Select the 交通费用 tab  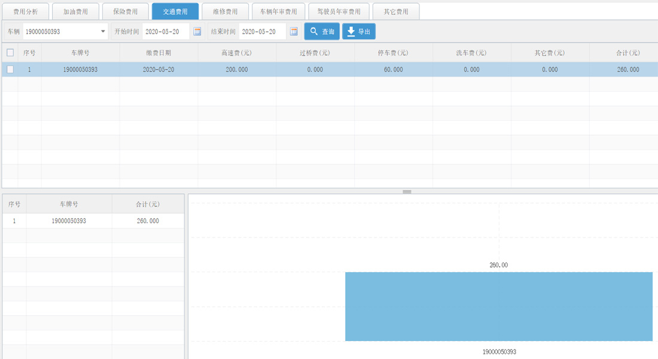[175, 12]
